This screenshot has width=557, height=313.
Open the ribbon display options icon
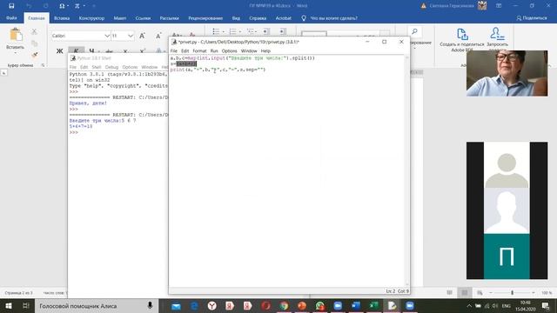point(499,6)
